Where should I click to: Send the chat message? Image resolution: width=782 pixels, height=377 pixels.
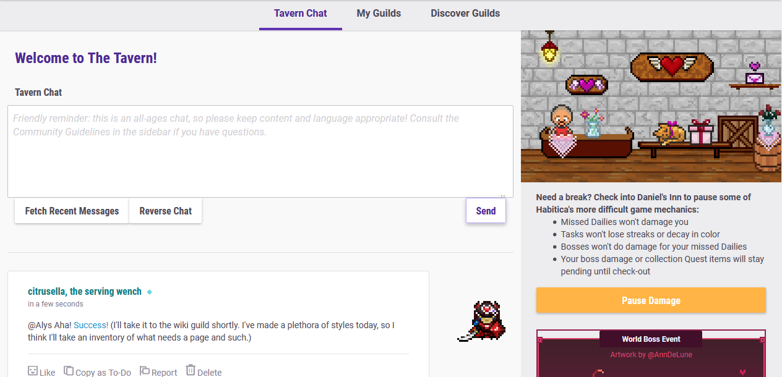pyautogui.click(x=486, y=211)
